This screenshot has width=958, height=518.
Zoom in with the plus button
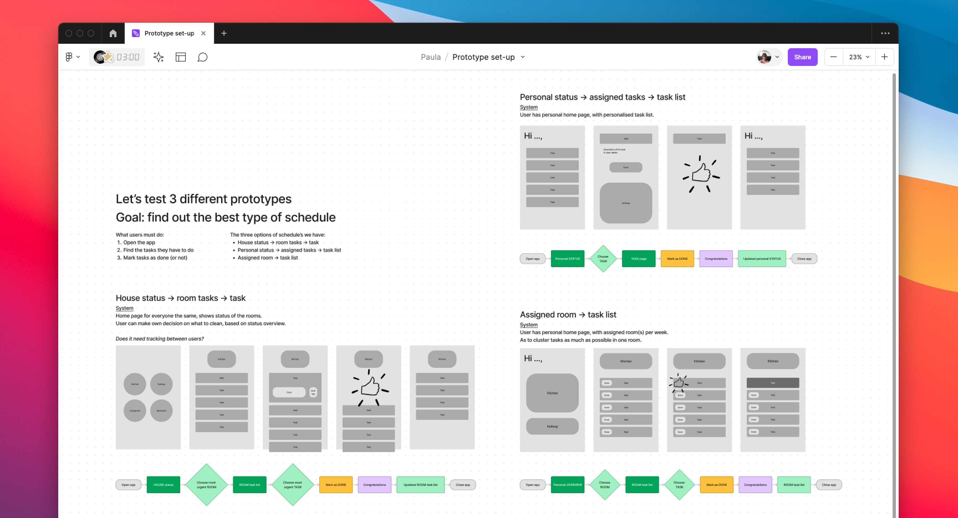(884, 57)
